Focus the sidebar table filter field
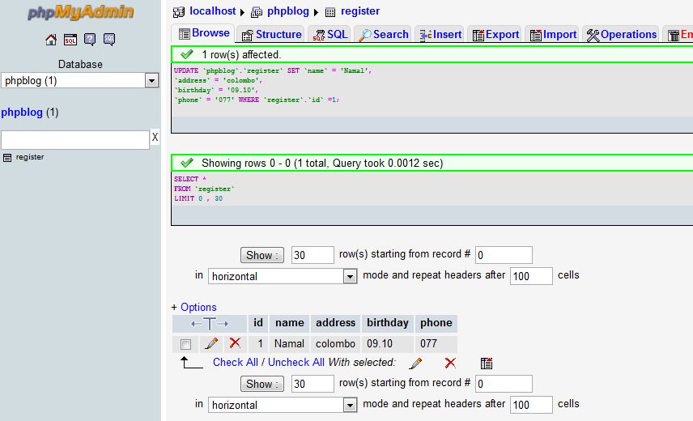The height and width of the screenshot is (421, 693). click(x=75, y=139)
